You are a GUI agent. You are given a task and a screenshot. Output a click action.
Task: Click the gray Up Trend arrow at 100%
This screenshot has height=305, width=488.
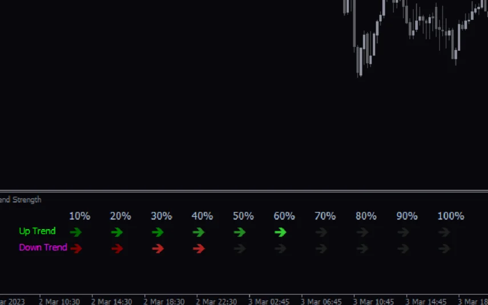point(444,232)
